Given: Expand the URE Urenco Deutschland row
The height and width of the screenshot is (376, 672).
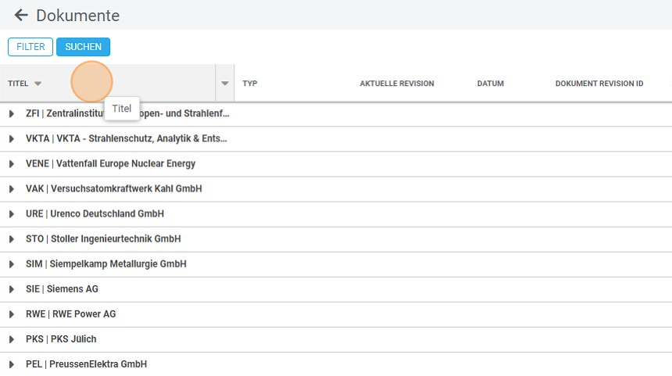Looking at the screenshot, I should 12,214.
